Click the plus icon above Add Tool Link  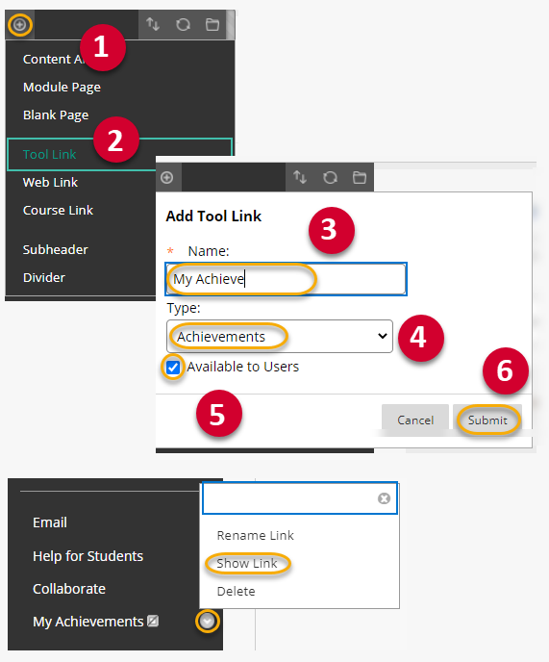(167, 178)
